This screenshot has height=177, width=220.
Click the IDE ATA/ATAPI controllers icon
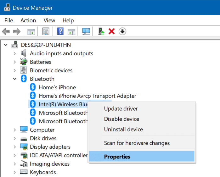tap(24, 155)
